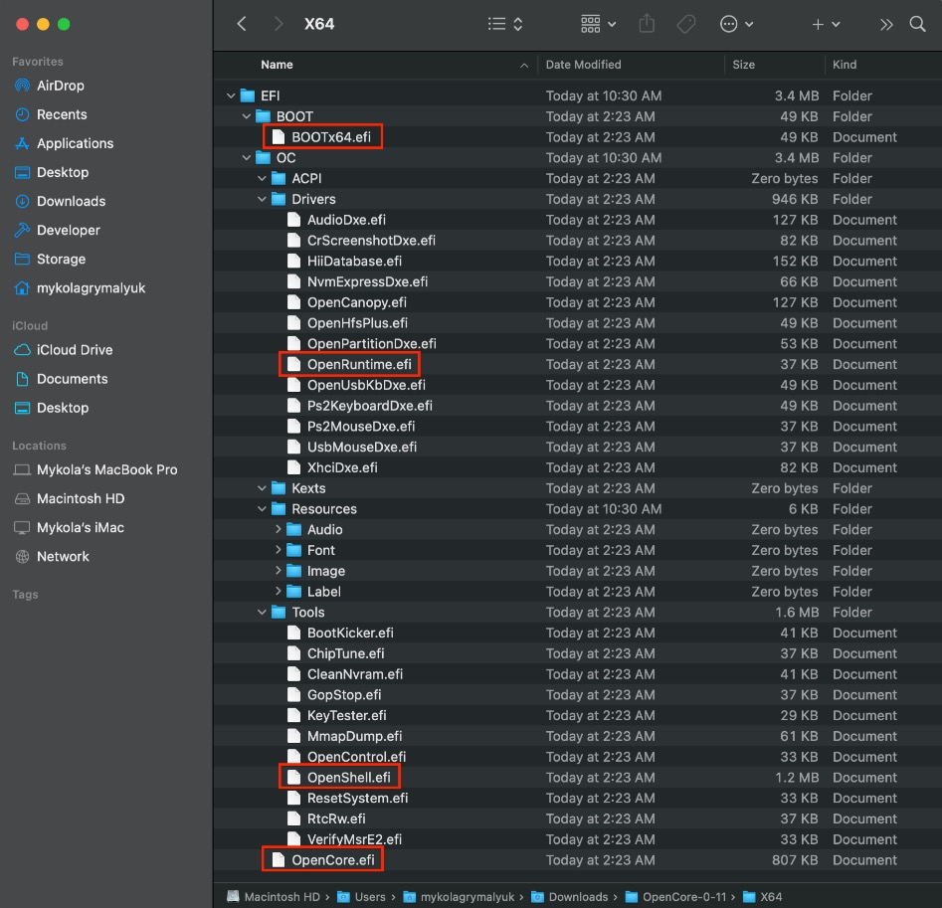Expand the Audio folder arrow
Viewport: 942px width, 908px height.
[278, 529]
